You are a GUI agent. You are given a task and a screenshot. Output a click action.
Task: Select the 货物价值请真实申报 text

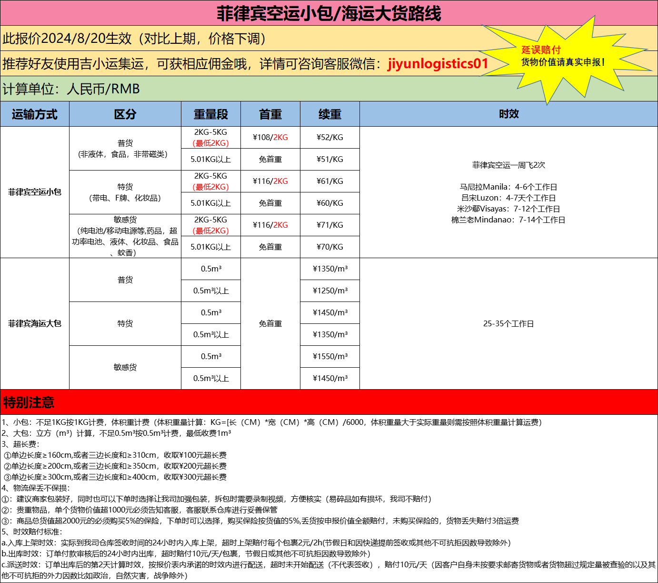[563, 62]
